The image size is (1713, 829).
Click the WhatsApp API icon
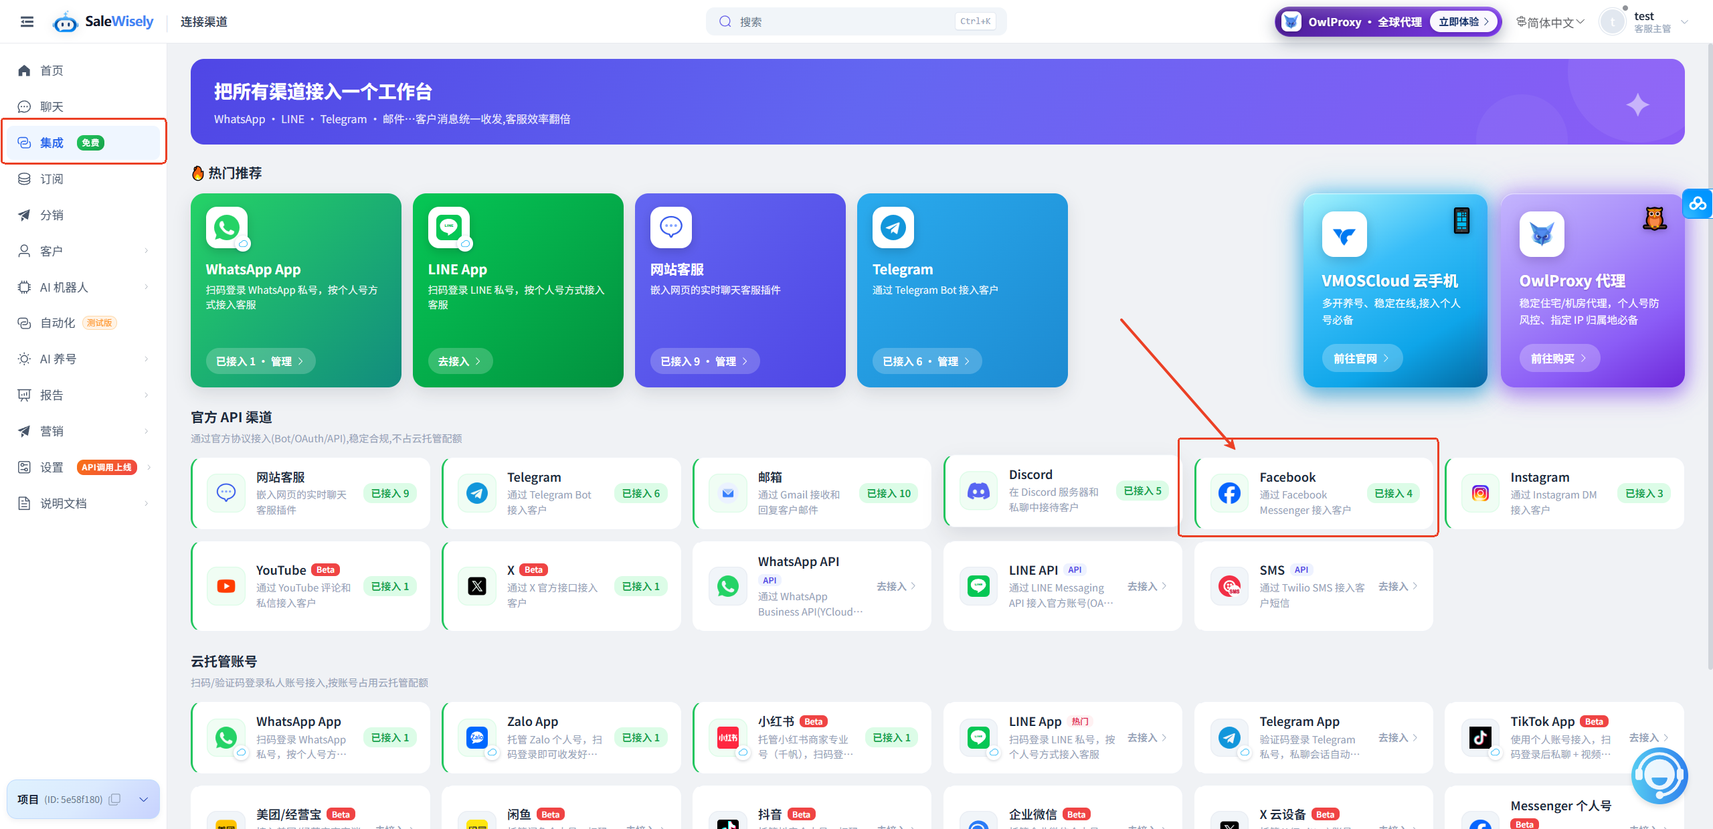(x=728, y=587)
